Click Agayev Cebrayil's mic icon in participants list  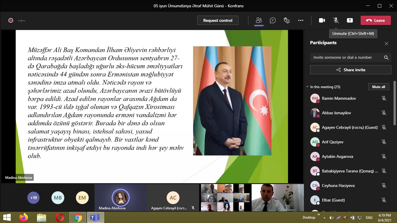pyautogui.click(x=384, y=127)
